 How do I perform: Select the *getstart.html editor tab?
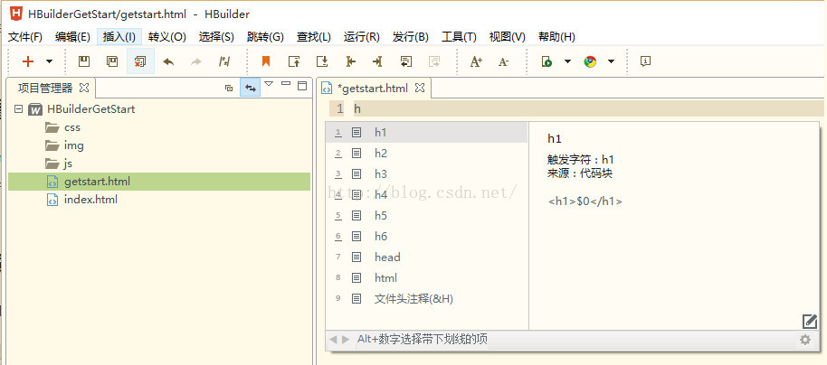(374, 88)
